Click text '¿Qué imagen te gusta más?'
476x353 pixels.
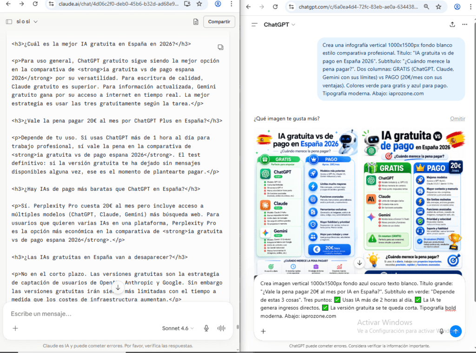tap(286, 119)
